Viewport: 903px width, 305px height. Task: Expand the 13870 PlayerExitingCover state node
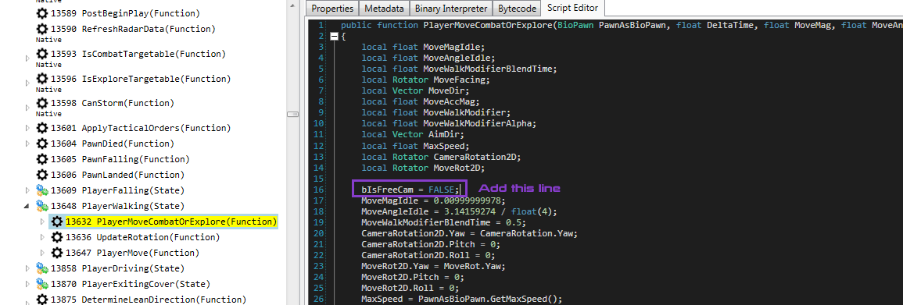click(27, 284)
